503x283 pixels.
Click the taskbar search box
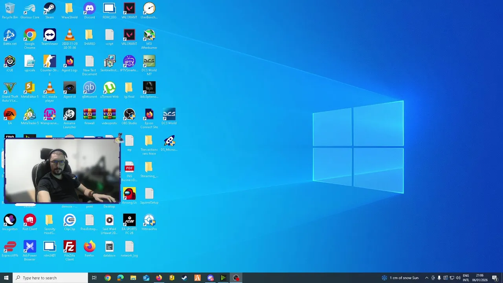50,278
